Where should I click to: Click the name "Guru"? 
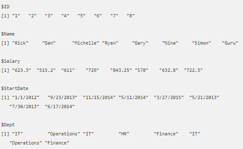[x=230, y=43]
